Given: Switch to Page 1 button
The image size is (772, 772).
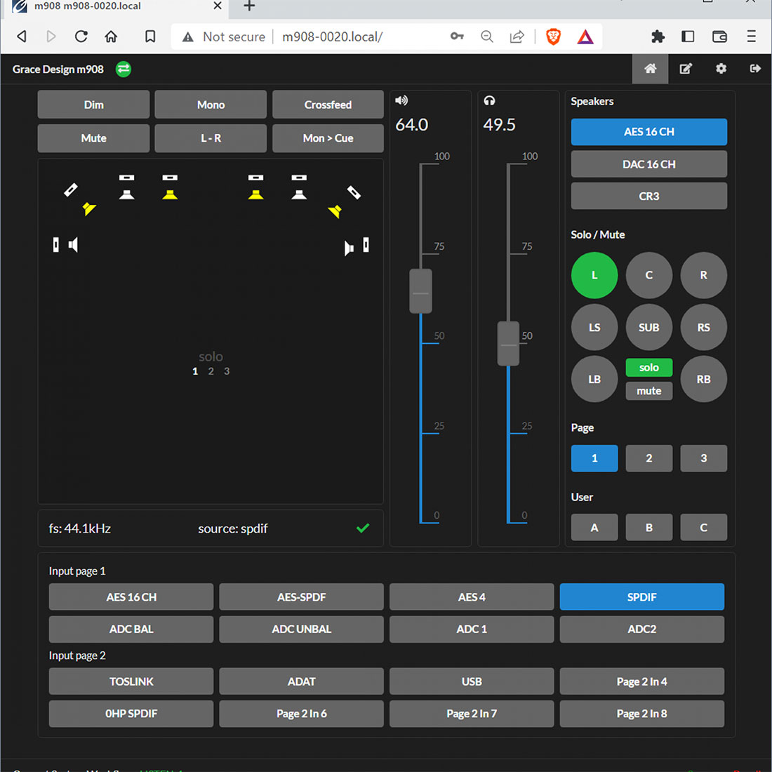Looking at the screenshot, I should [594, 458].
